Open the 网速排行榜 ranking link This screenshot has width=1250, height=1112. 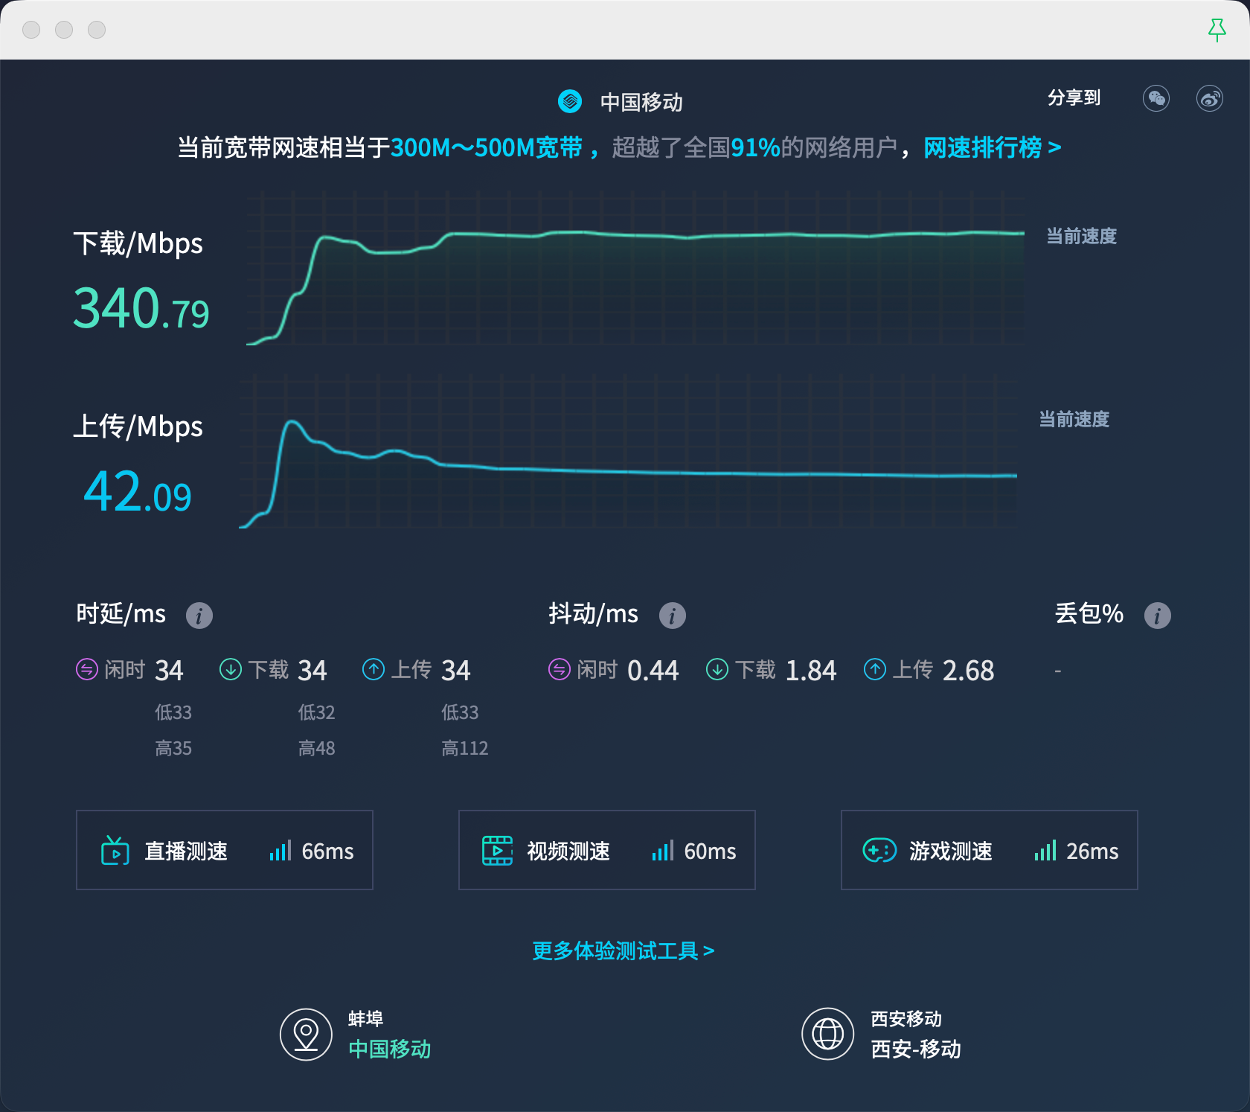(x=991, y=147)
